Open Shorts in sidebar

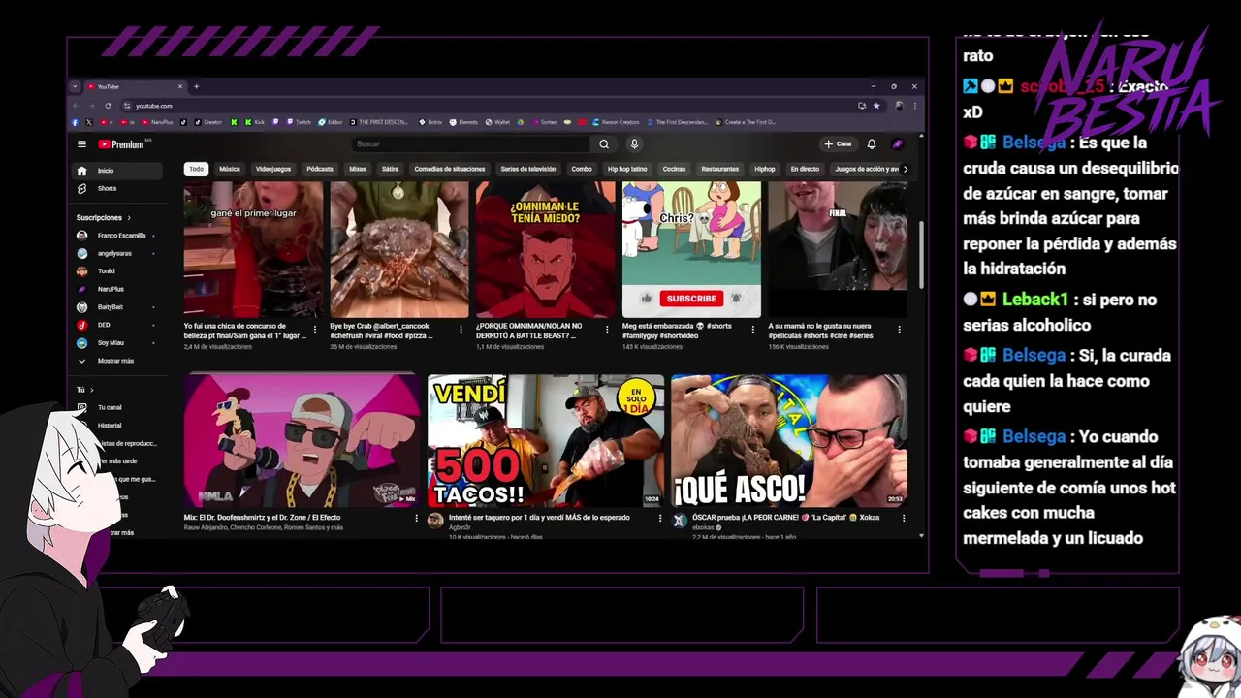117,188
